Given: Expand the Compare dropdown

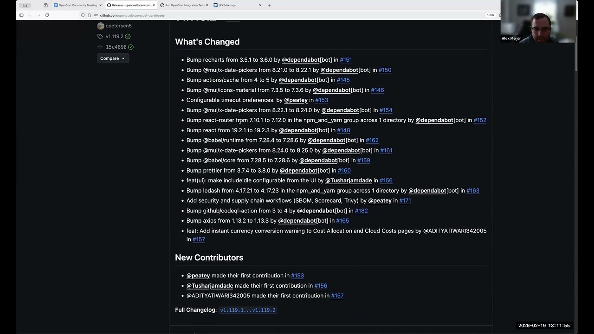Looking at the screenshot, I should (x=113, y=58).
